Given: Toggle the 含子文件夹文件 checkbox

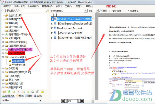Looking at the screenshot, I should click(x=3, y=11).
